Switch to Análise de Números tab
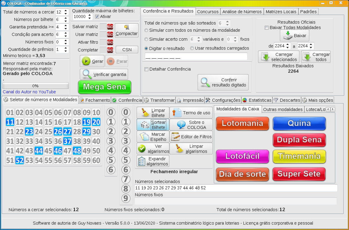349x230 pixels. [242, 12]
